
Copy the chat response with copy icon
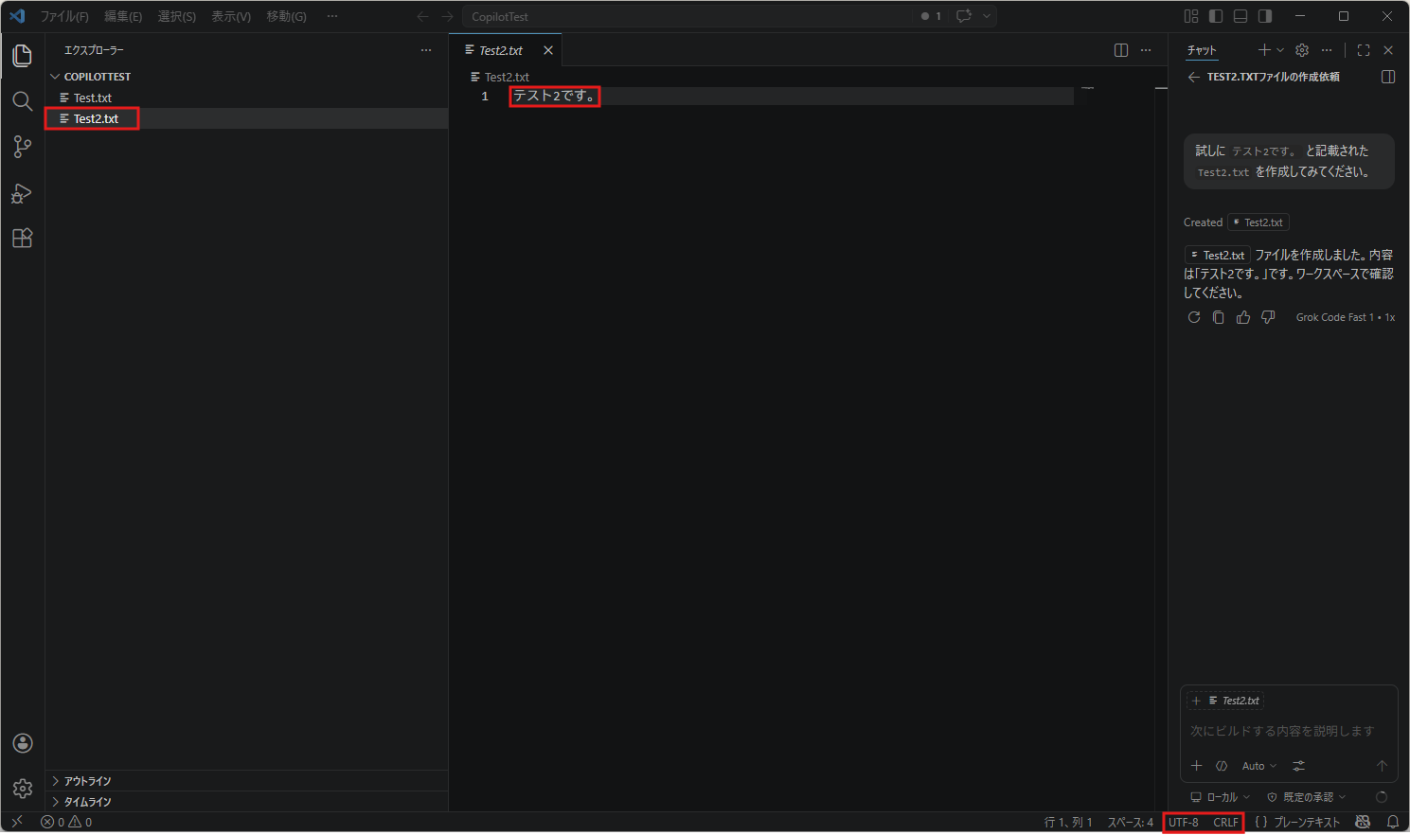1219,318
